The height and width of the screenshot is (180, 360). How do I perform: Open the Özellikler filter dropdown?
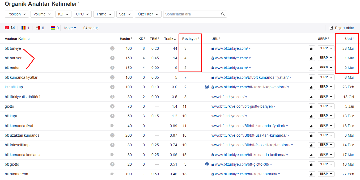148,14
